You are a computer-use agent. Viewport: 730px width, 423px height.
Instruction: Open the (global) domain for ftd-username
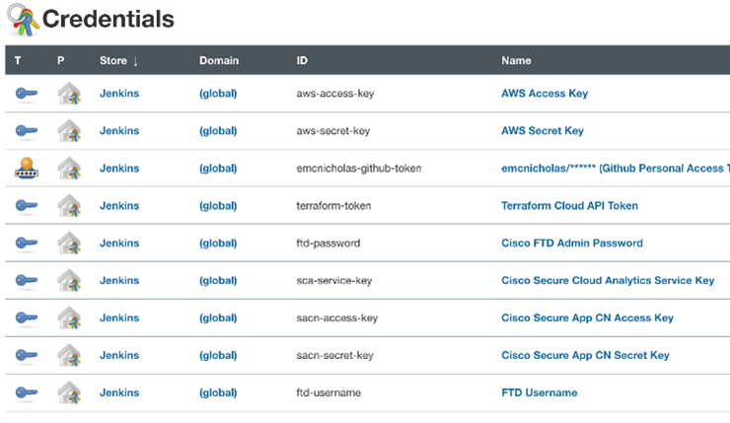pos(218,393)
